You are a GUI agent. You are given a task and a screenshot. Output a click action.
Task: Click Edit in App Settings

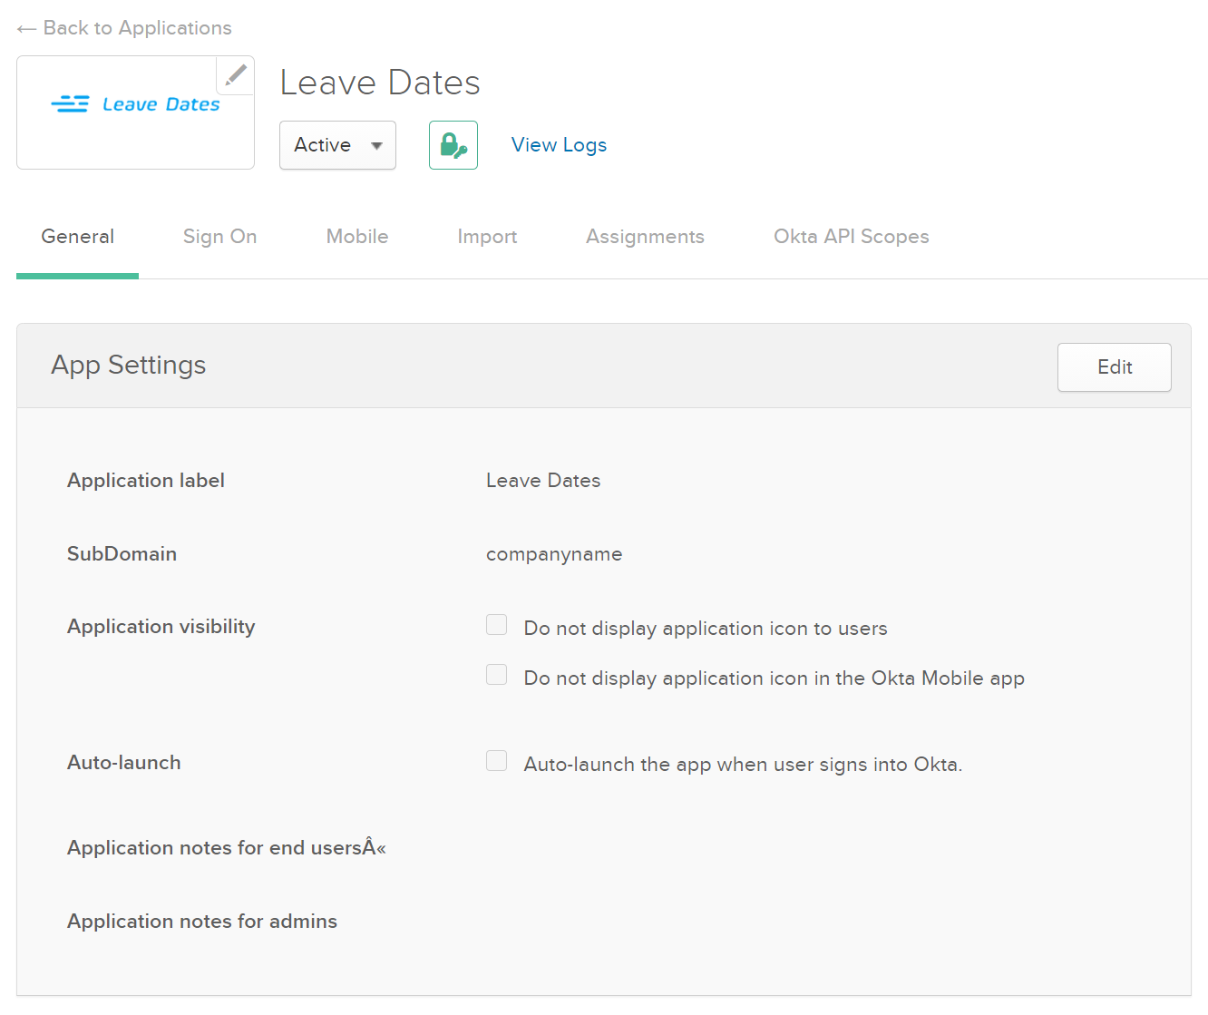[1115, 367]
